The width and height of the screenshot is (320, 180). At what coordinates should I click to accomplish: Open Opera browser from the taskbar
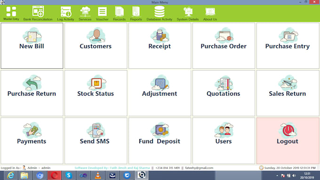click(x=54, y=175)
